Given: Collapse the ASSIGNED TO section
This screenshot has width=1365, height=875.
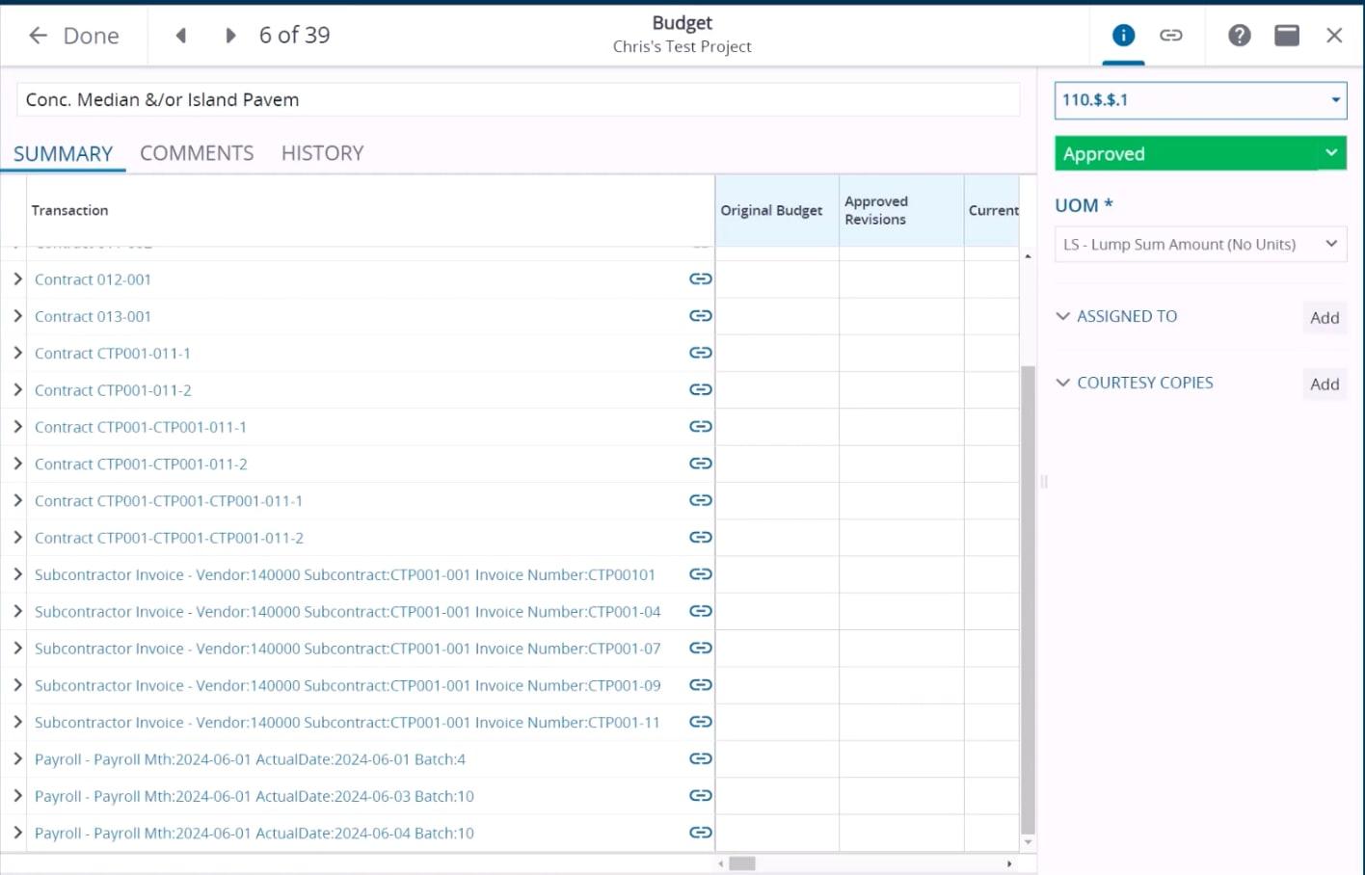Looking at the screenshot, I should (x=1063, y=316).
